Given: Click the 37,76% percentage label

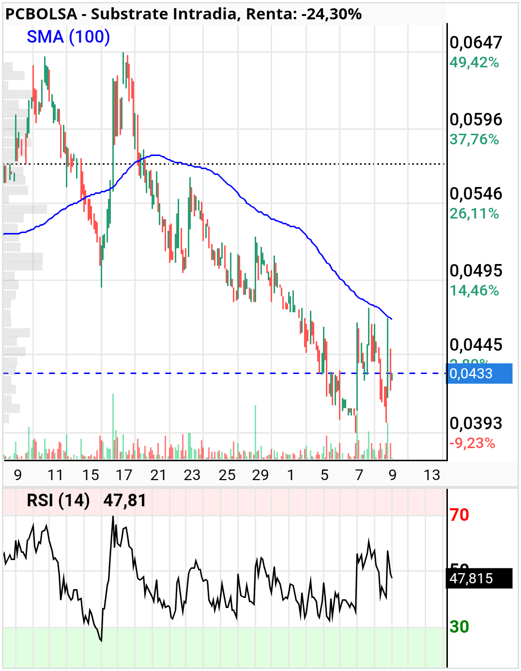Looking at the screenshot, I should [474, 140].
